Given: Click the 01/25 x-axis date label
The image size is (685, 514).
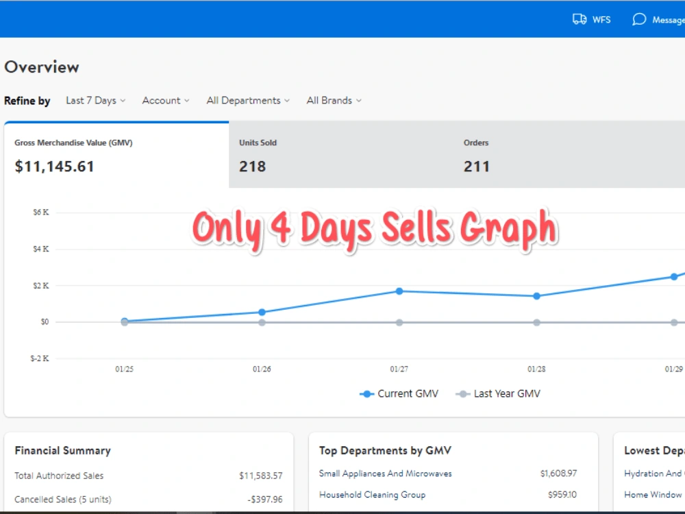Looking at the screenshot, I should 125,369.
